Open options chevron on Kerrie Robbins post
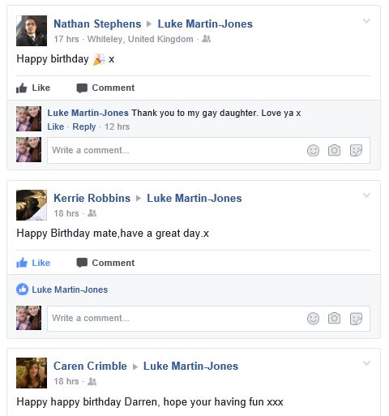This screenshot has width=389, height=416. click(366, 195)
